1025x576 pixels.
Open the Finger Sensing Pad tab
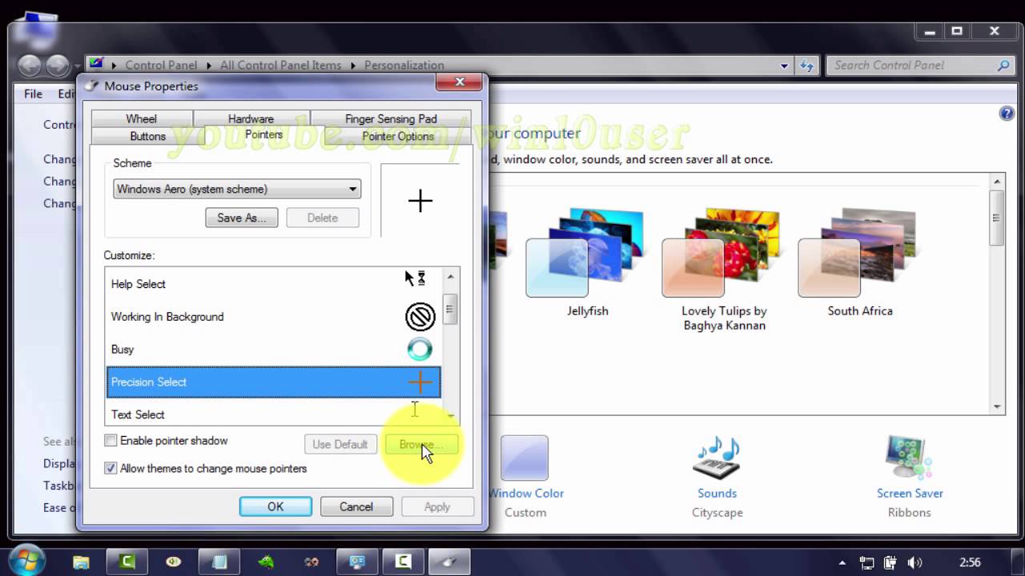tap(391, 118)
